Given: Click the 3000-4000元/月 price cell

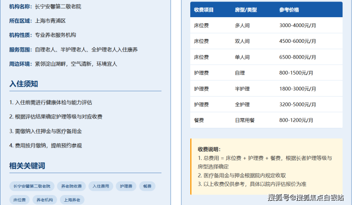Looking at the screenshot, I should (x=297, y=26).
